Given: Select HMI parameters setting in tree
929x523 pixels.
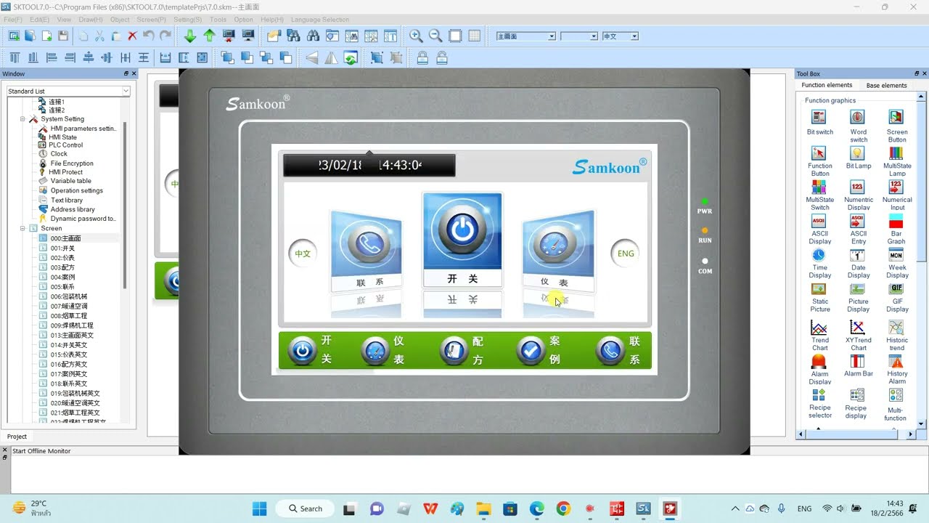Looking at the screenshot, I should tap(83, 129).
